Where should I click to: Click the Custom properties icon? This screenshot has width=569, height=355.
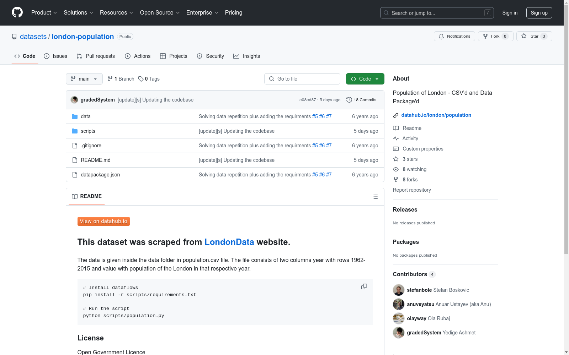pyautogui.click(x=396, y=149)
